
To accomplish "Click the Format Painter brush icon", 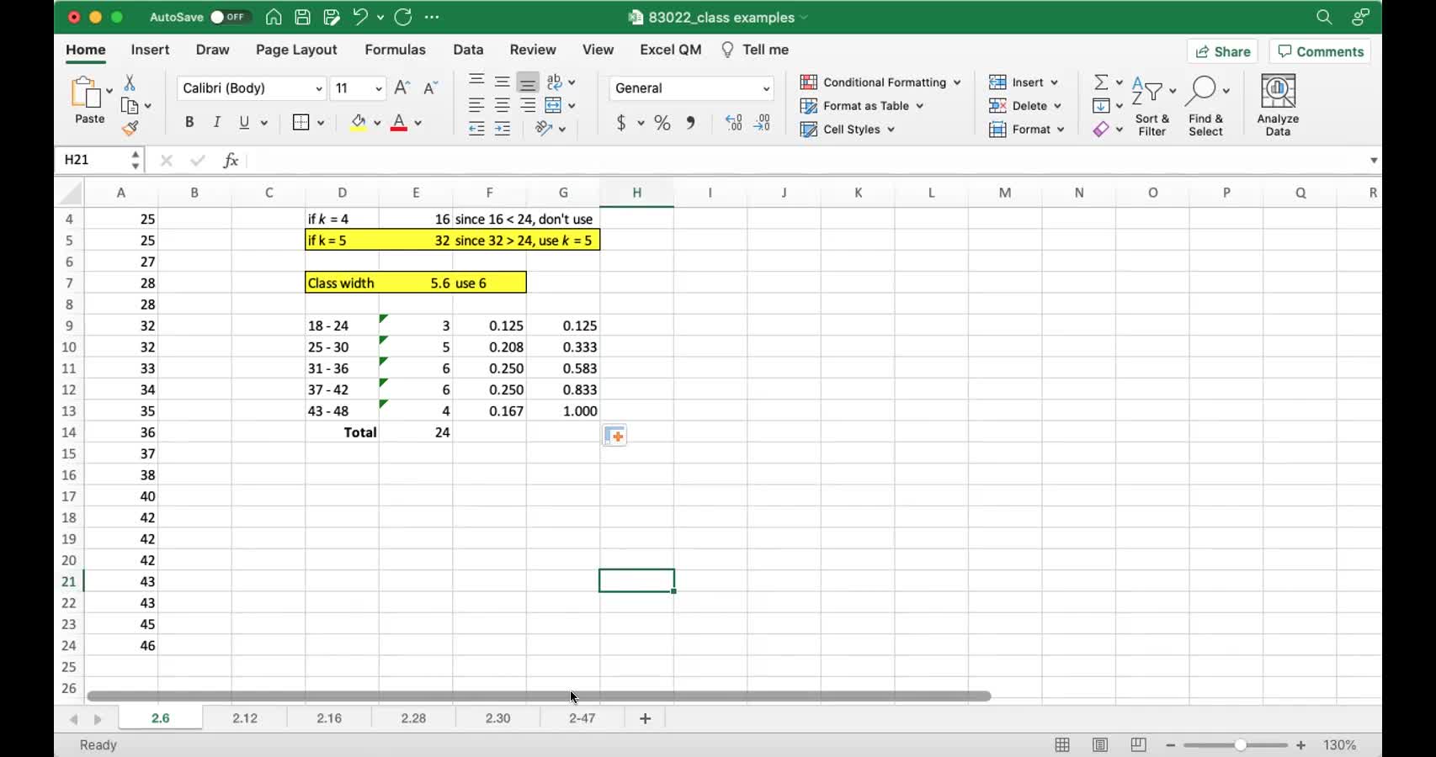I will pos(130,129).
